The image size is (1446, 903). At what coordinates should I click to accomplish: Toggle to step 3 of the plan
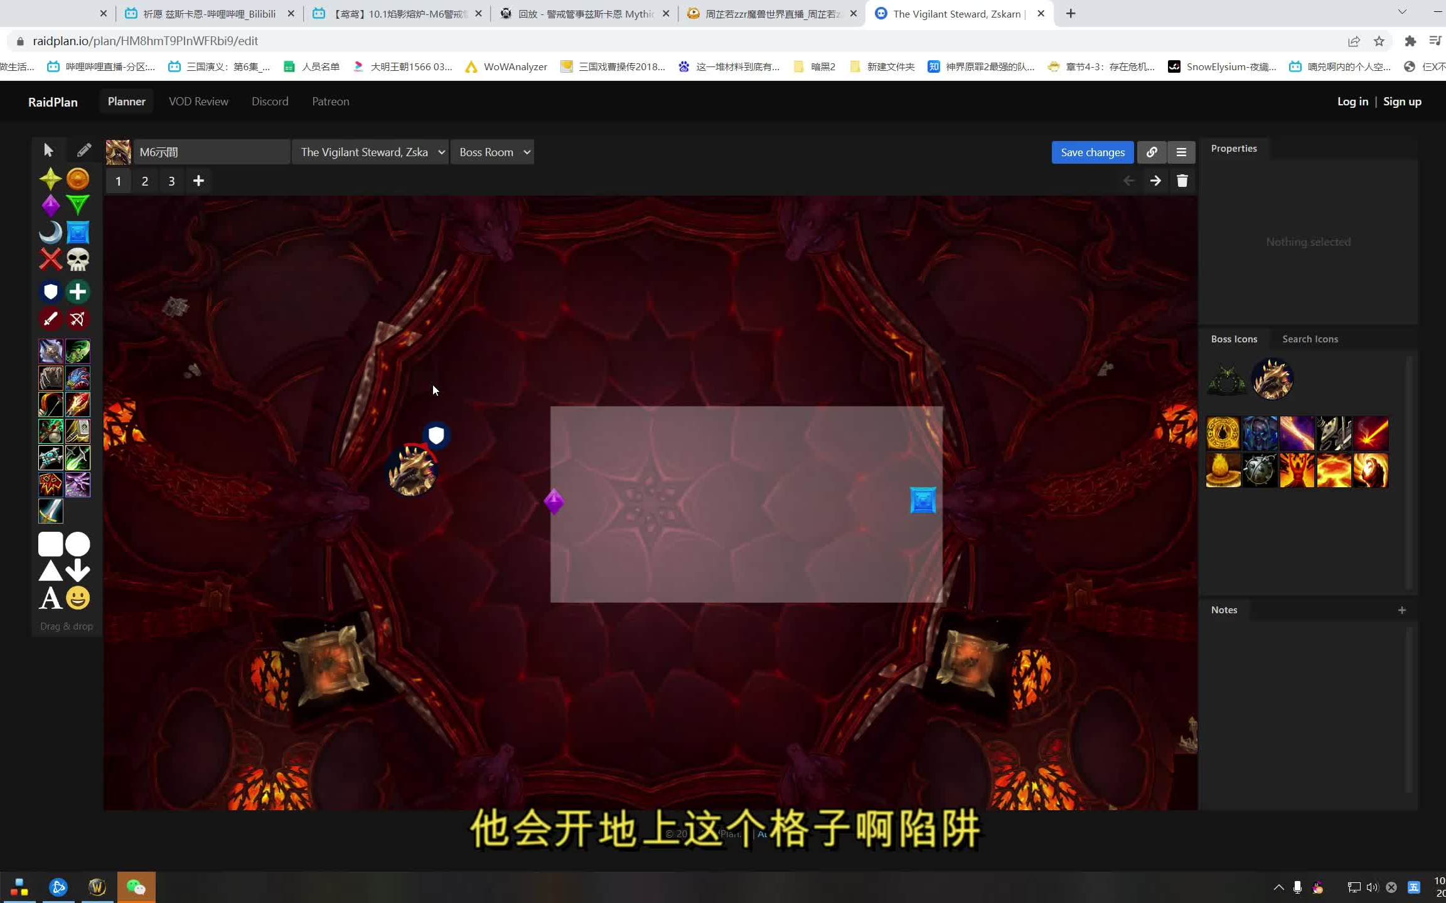click(171, 180)
